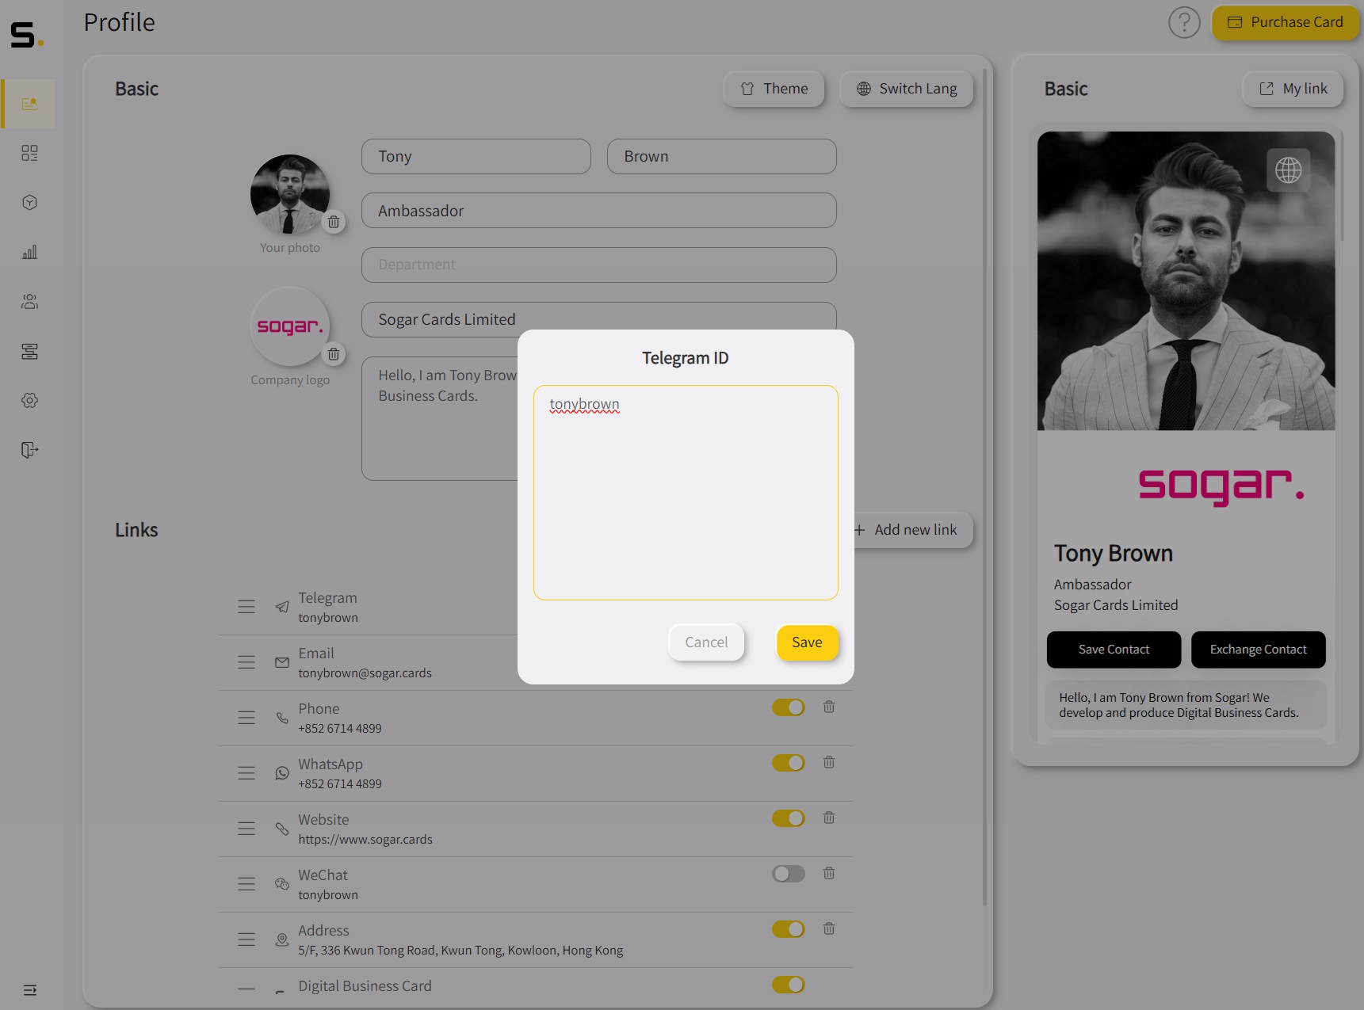Toggle off the Phone link switch
Image resolution: width=1364 pixels, height=1010 pixels.
(789, 707)
